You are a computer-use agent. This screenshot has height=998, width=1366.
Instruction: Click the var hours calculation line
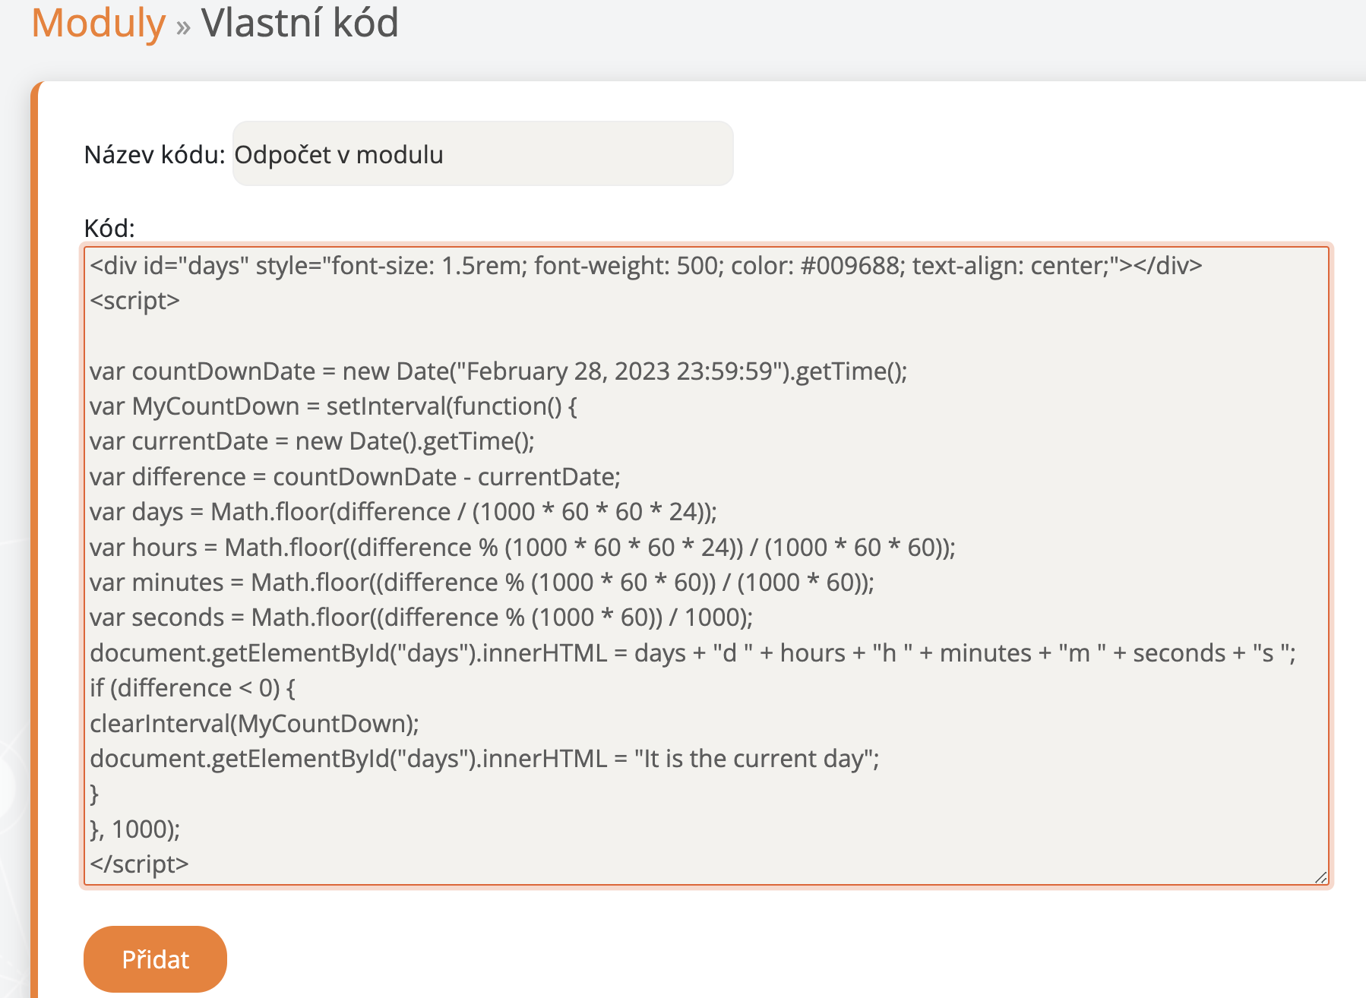(522, 548)
